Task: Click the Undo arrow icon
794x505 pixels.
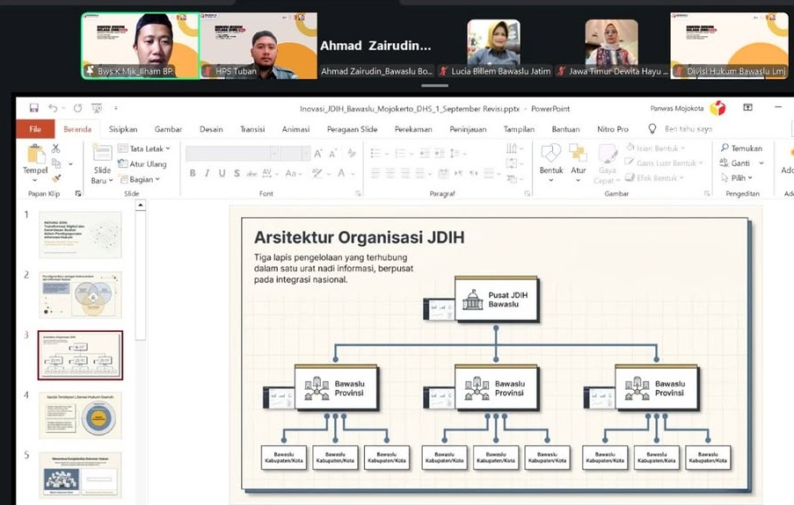Action: click(53, 108)
